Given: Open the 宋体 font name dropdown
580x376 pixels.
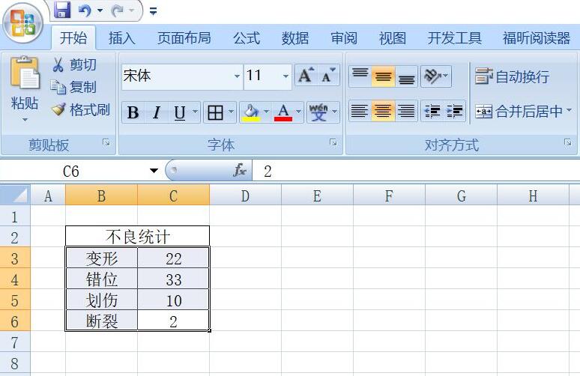Looking at the screenshot, I should (237, 76).
